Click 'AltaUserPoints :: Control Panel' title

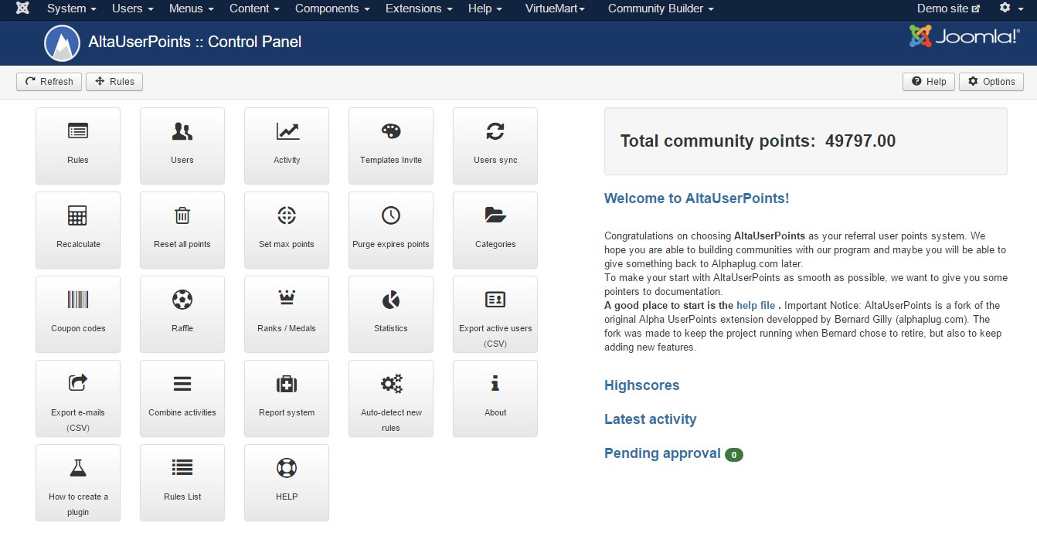195,42
